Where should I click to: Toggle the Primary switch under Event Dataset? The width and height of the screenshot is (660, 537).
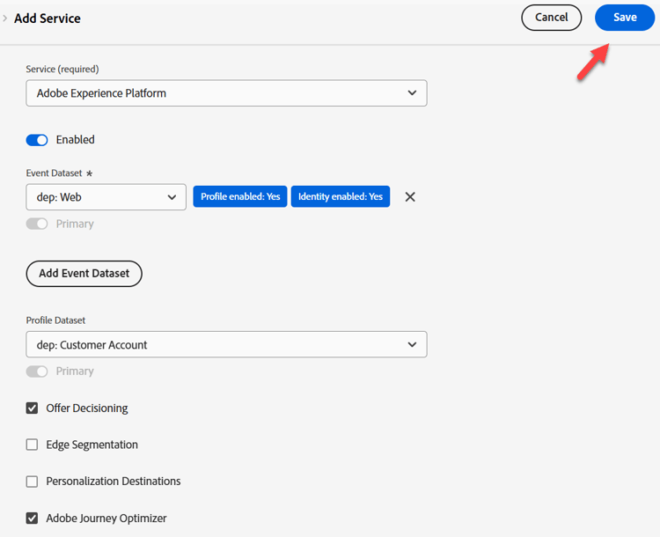tap(37, 224)
